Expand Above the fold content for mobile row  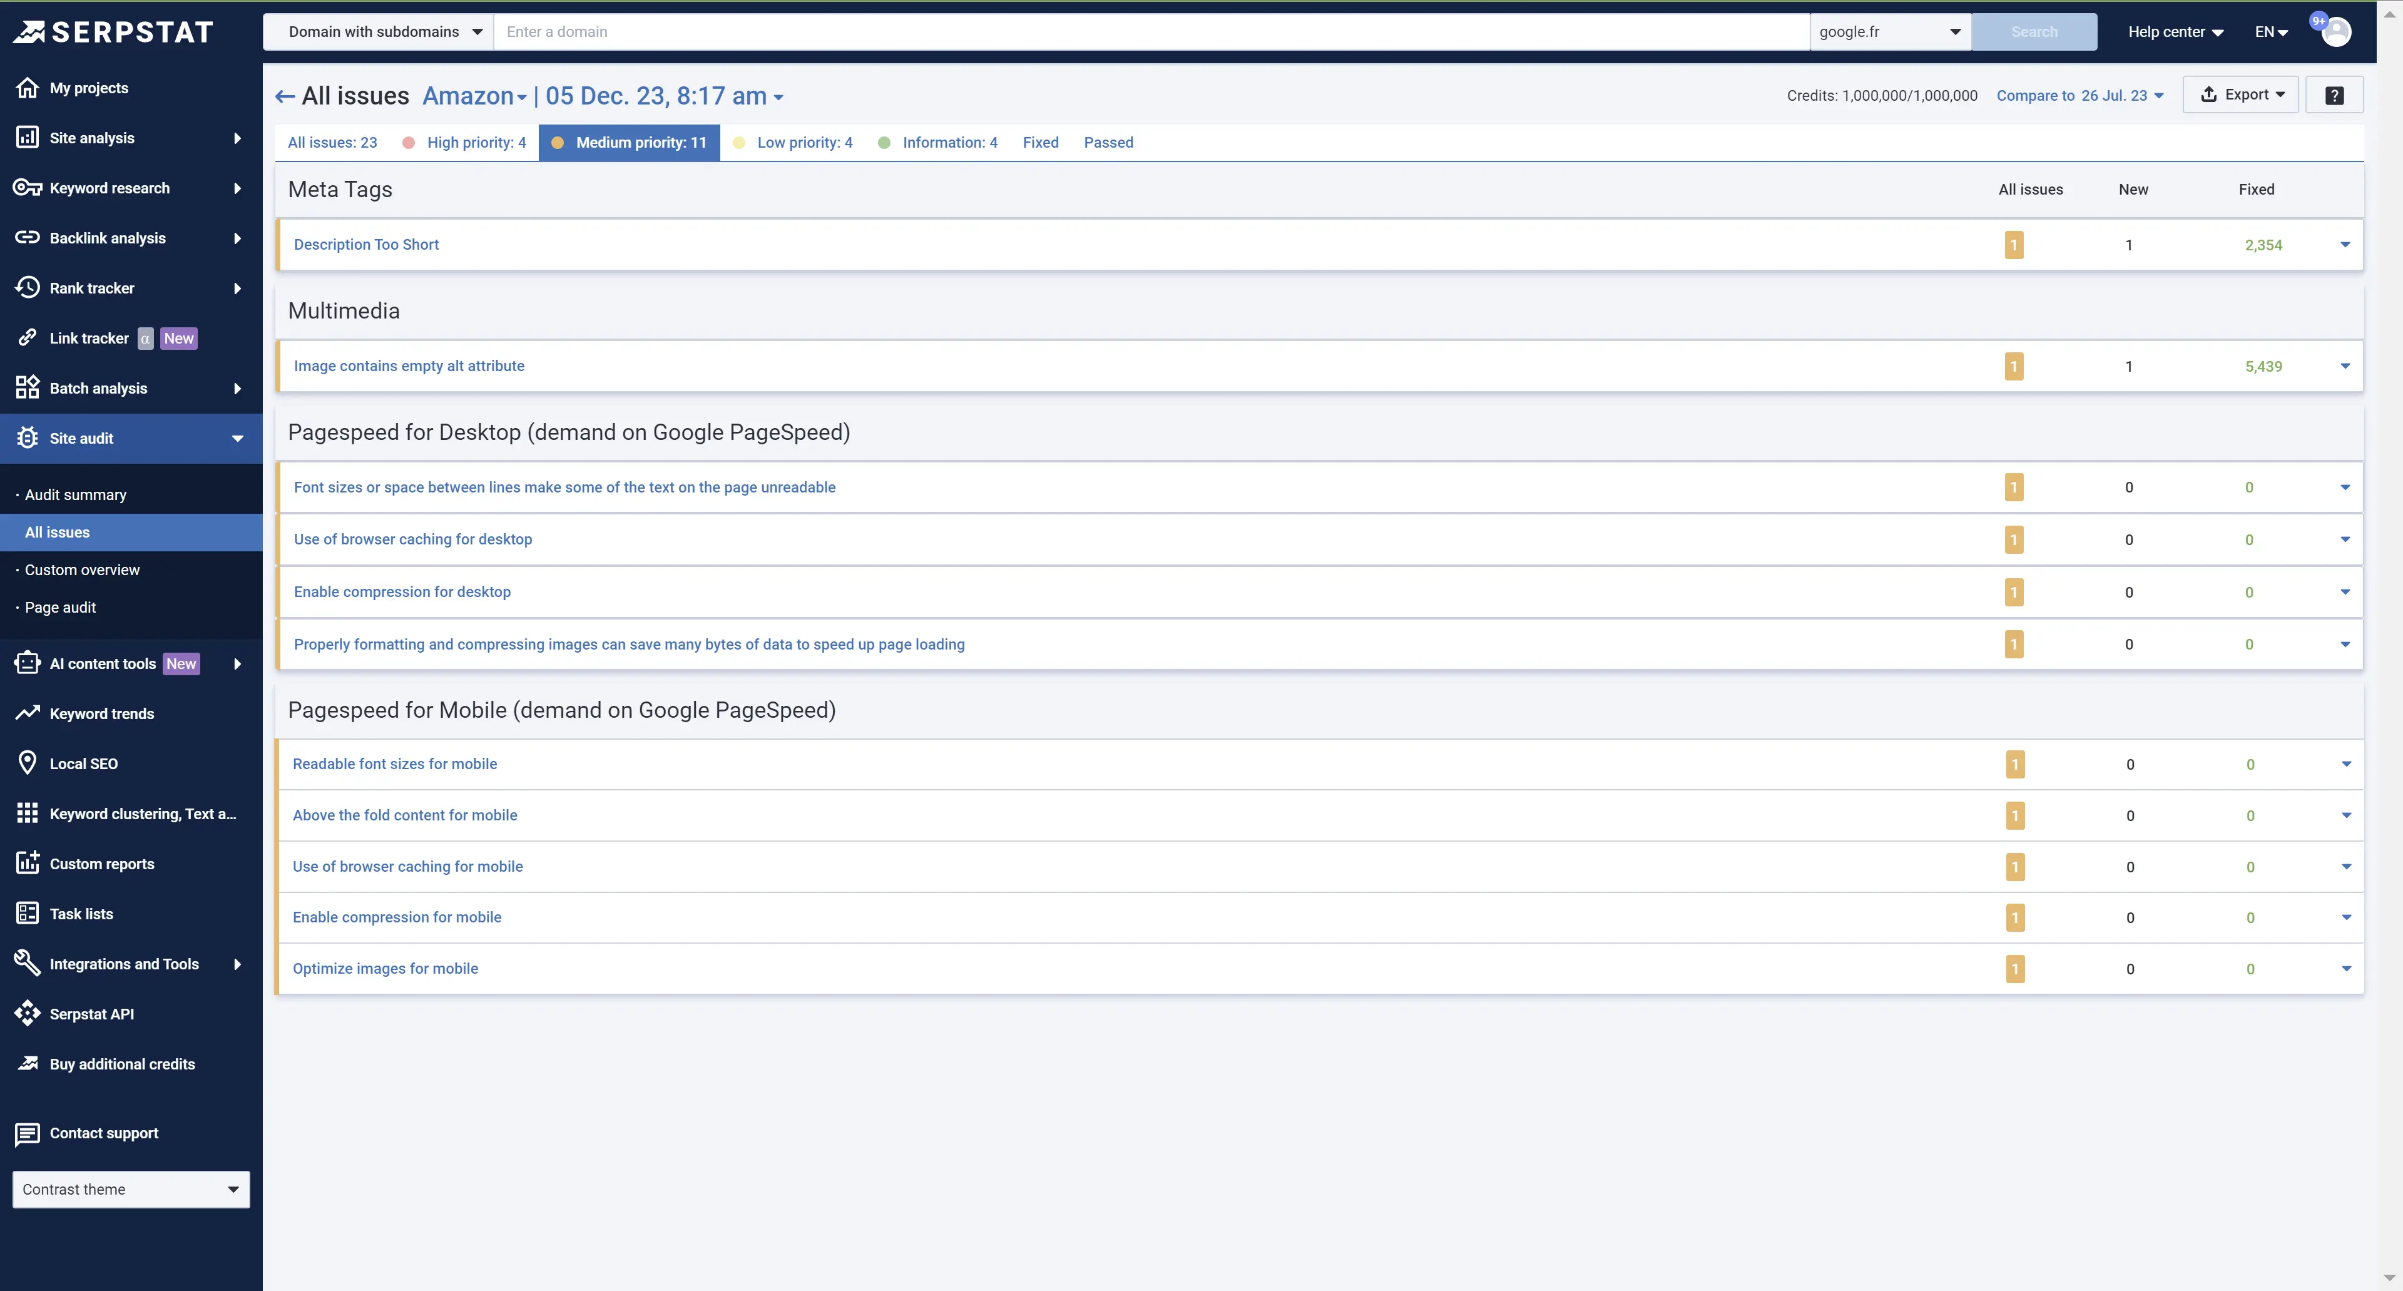click(x=2347, y=815)
